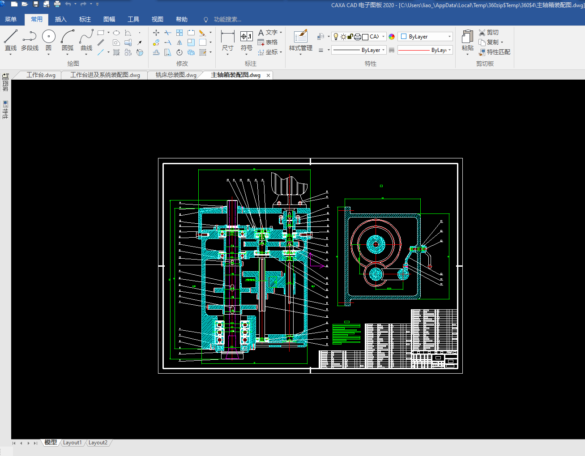The width and height of the screenshot is (585, 456).
Task: Select the move (four-arrow) modify tool
Action: [156, 33]
